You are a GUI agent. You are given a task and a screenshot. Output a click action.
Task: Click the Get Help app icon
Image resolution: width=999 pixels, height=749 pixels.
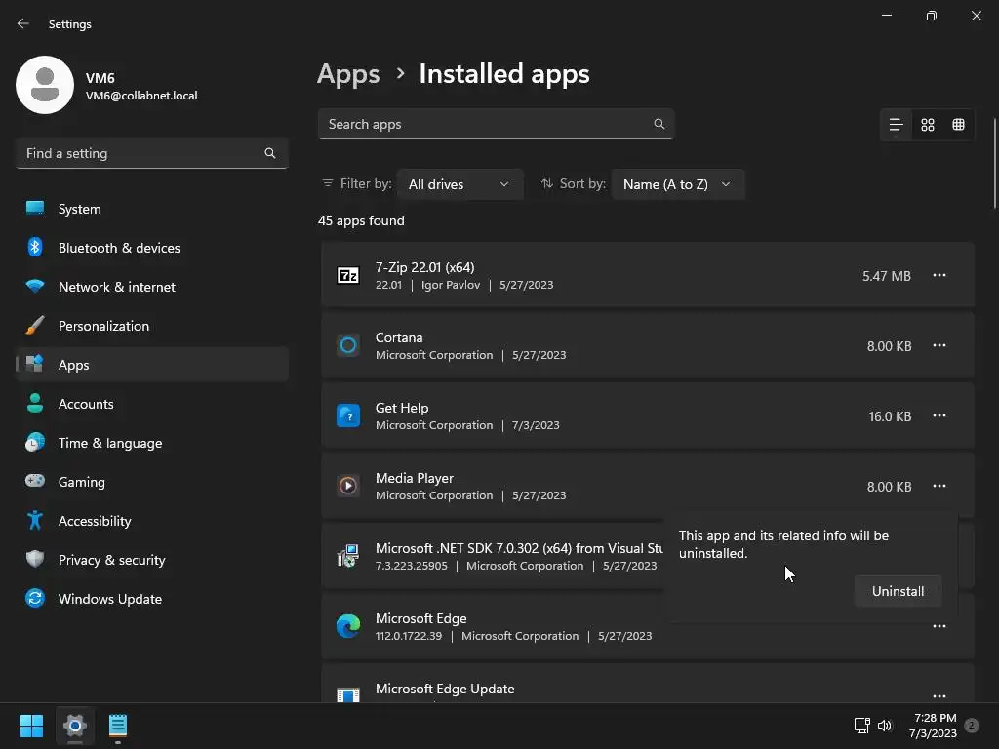tap(348, 415)
